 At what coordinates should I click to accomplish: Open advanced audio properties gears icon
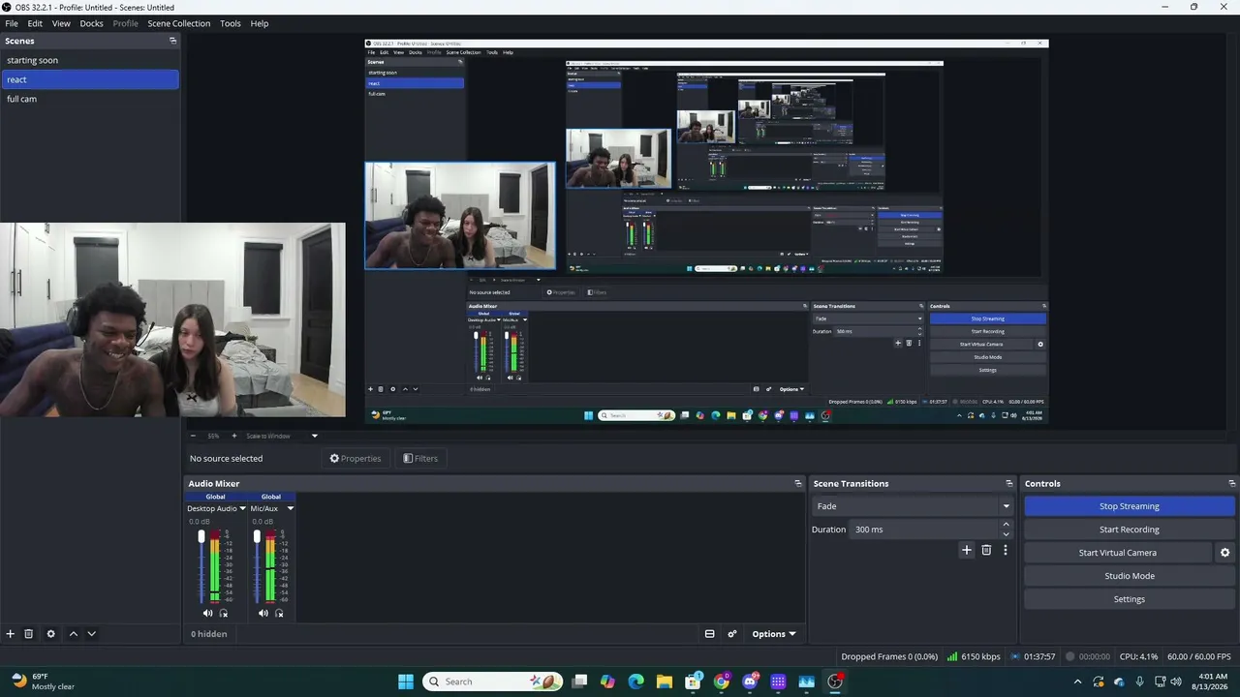click(732, 634)
